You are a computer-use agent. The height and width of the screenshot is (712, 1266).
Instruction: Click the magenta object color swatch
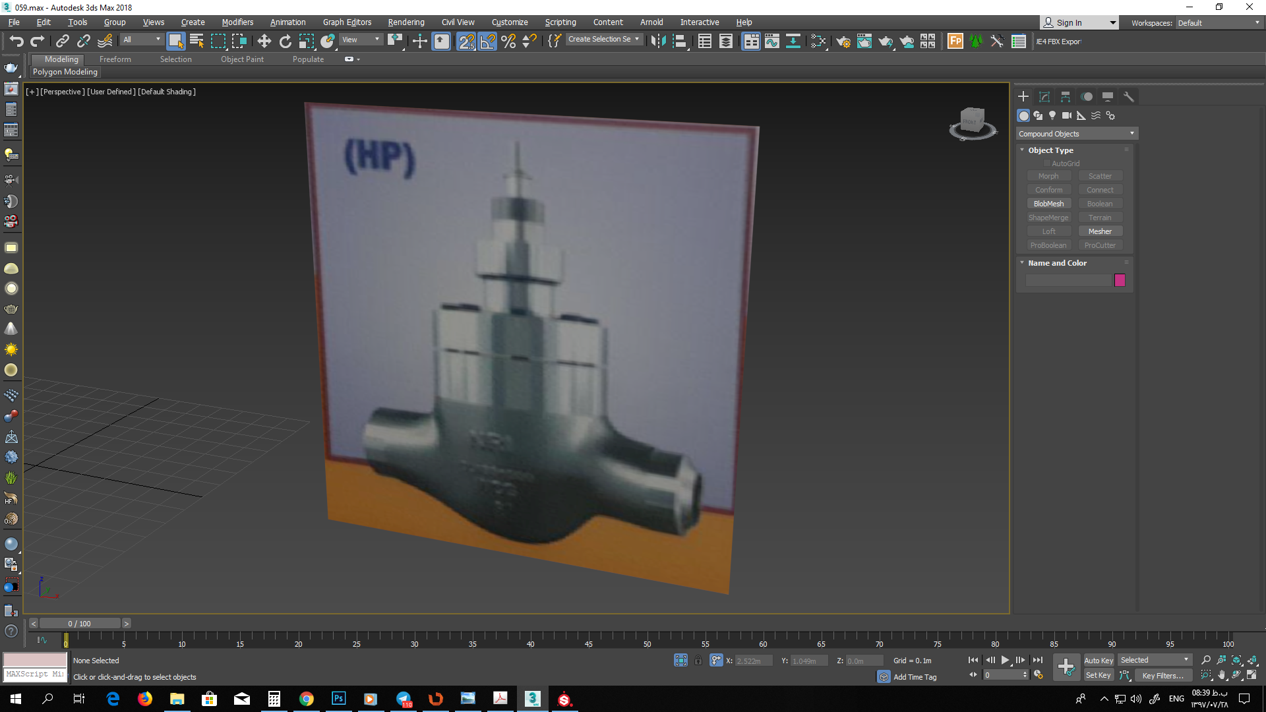pyautogui.click(x=1120, y=280)
